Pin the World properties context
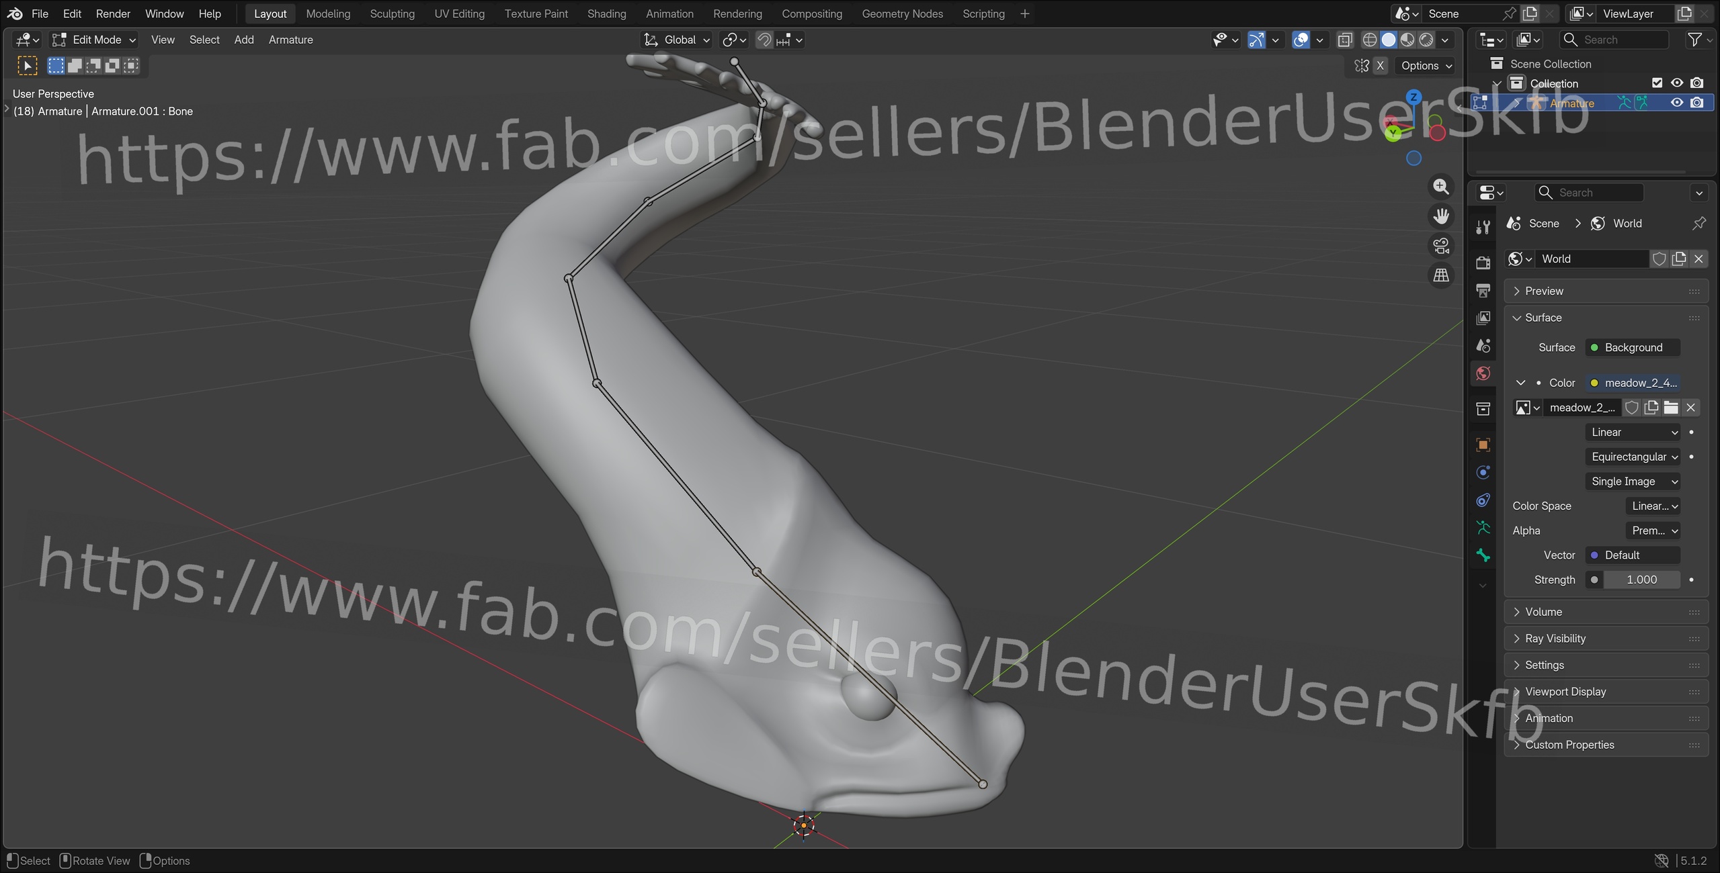The height and width of the screenshot is (873, 1720). 1699,224
